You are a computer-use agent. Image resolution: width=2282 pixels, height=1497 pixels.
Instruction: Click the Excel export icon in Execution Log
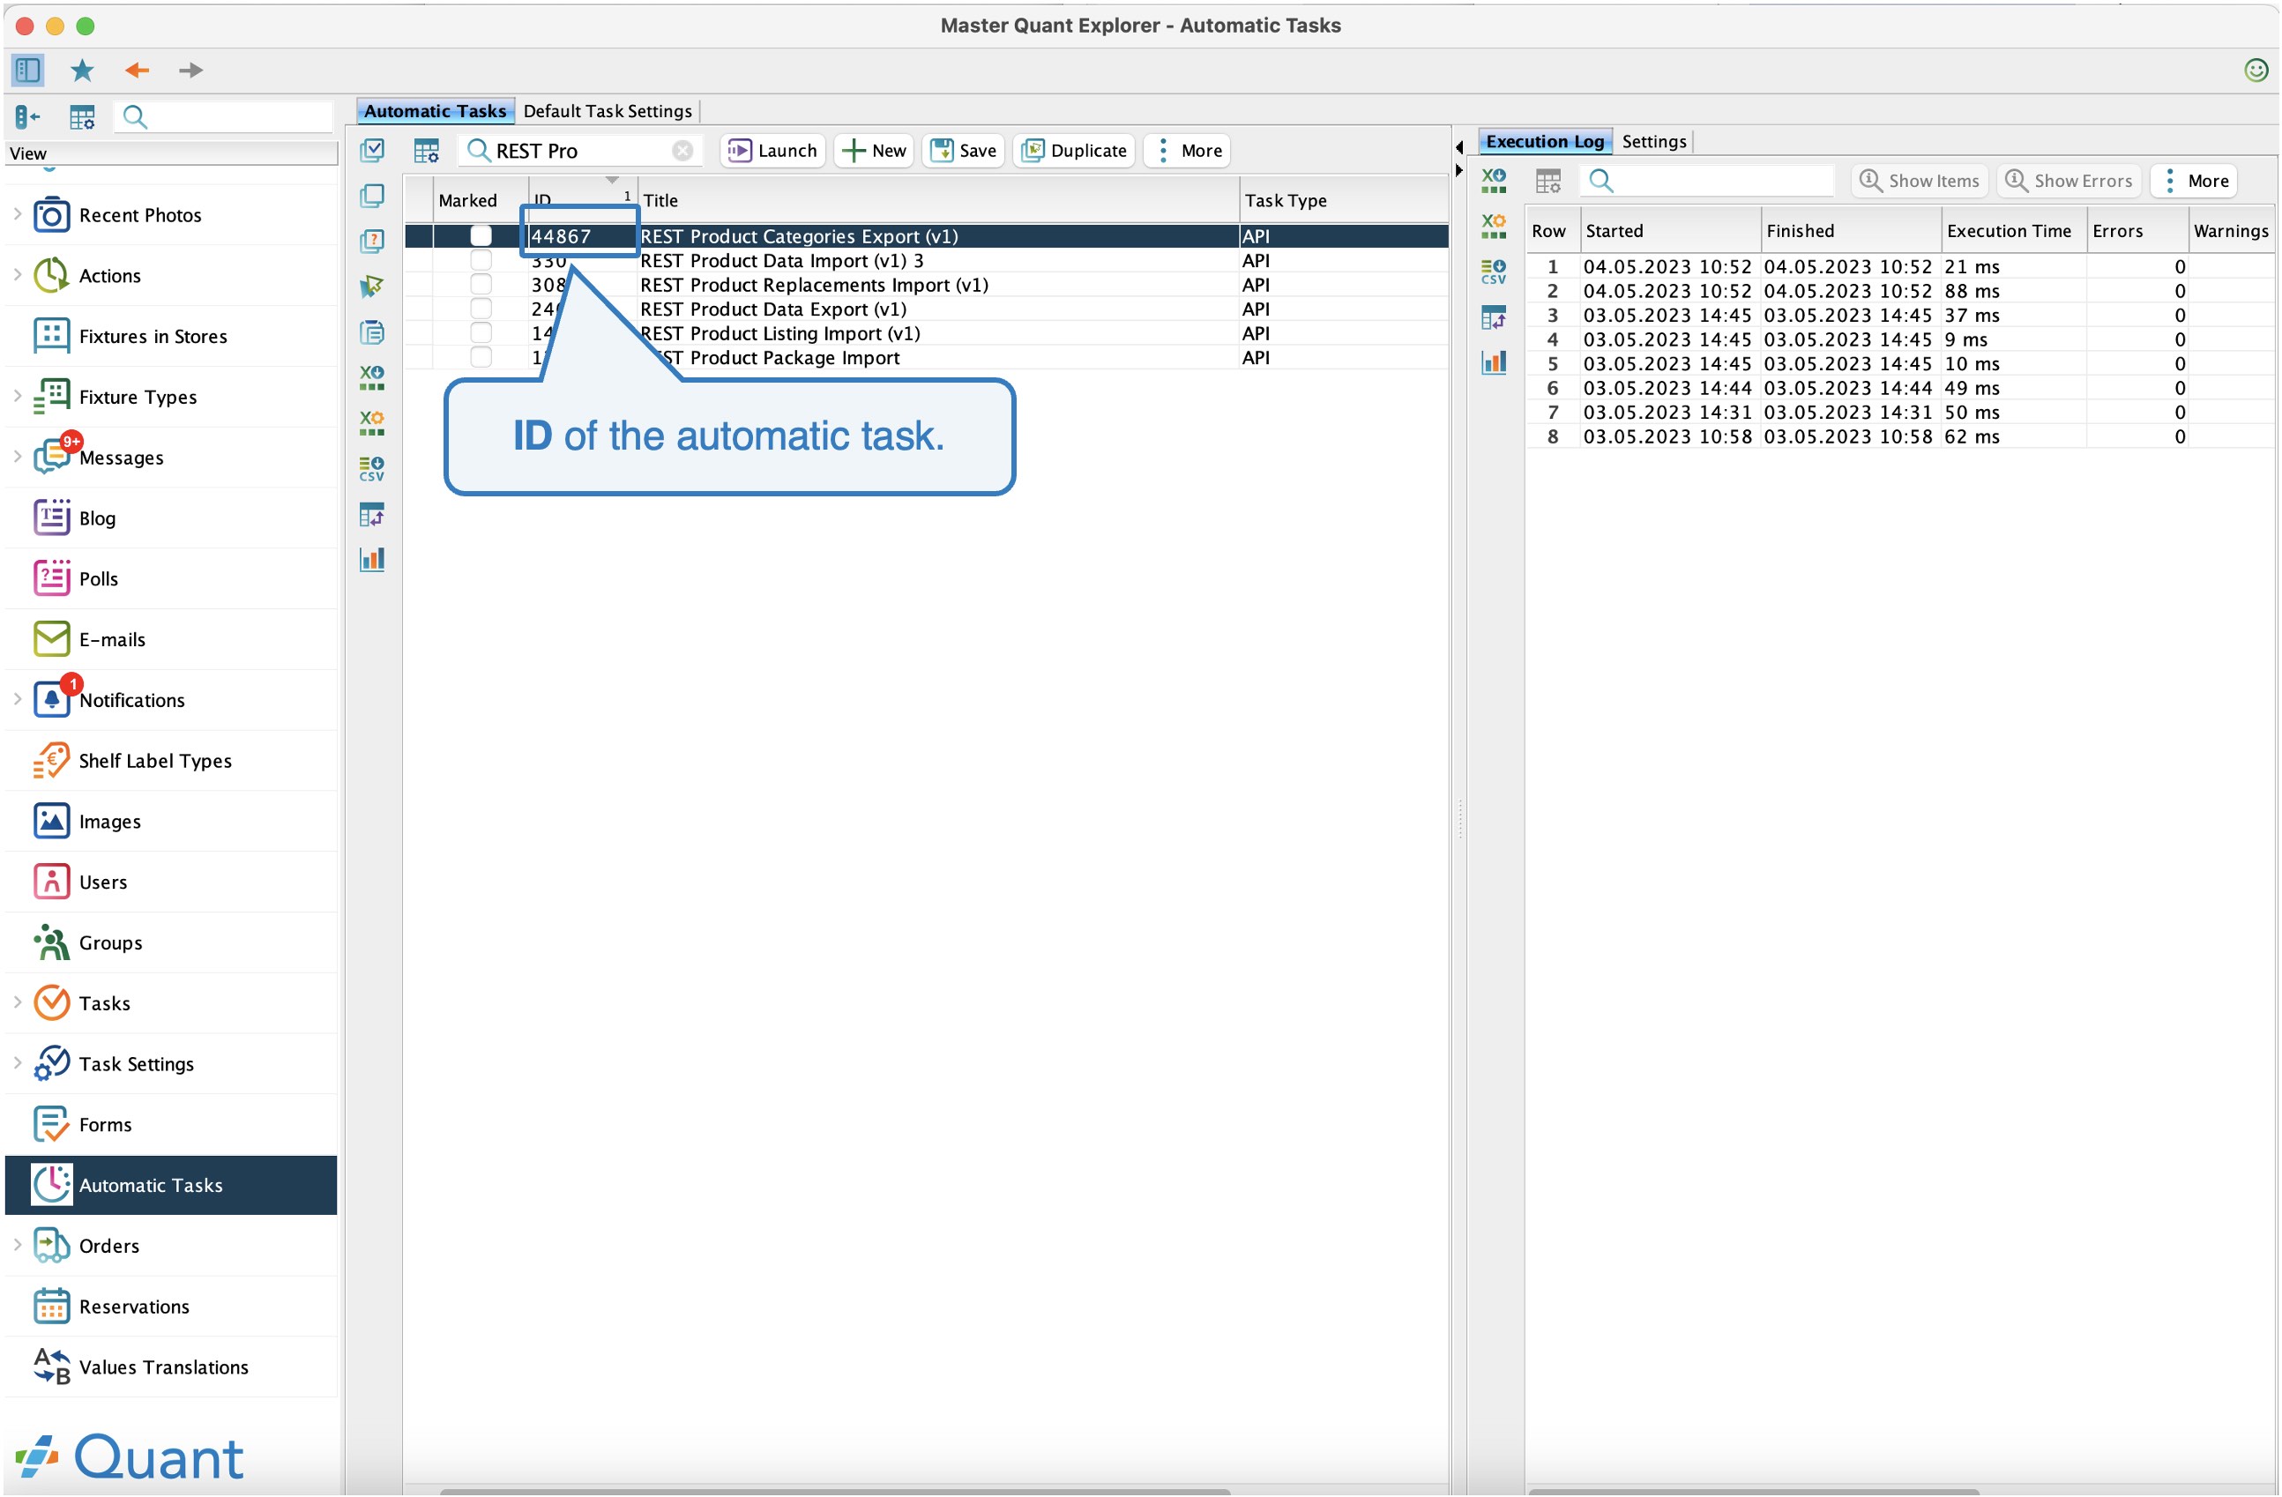pos(1494,180)
